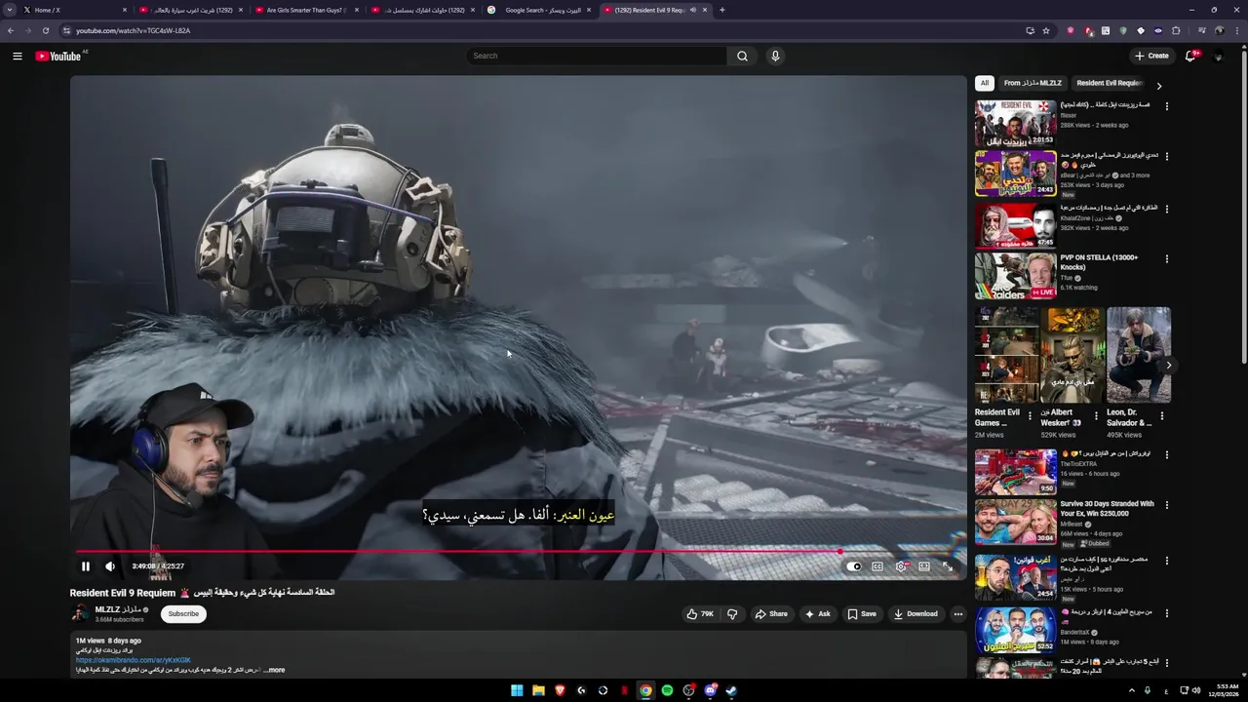The image size is (1248, 702).
Task: Download the video
Action: point(916,614)
